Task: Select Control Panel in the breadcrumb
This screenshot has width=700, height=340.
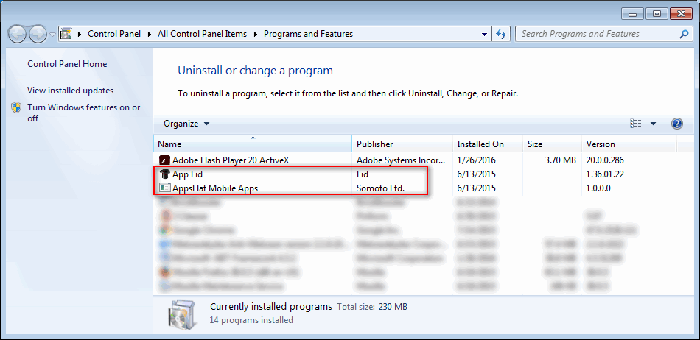Action: [114, 34]
